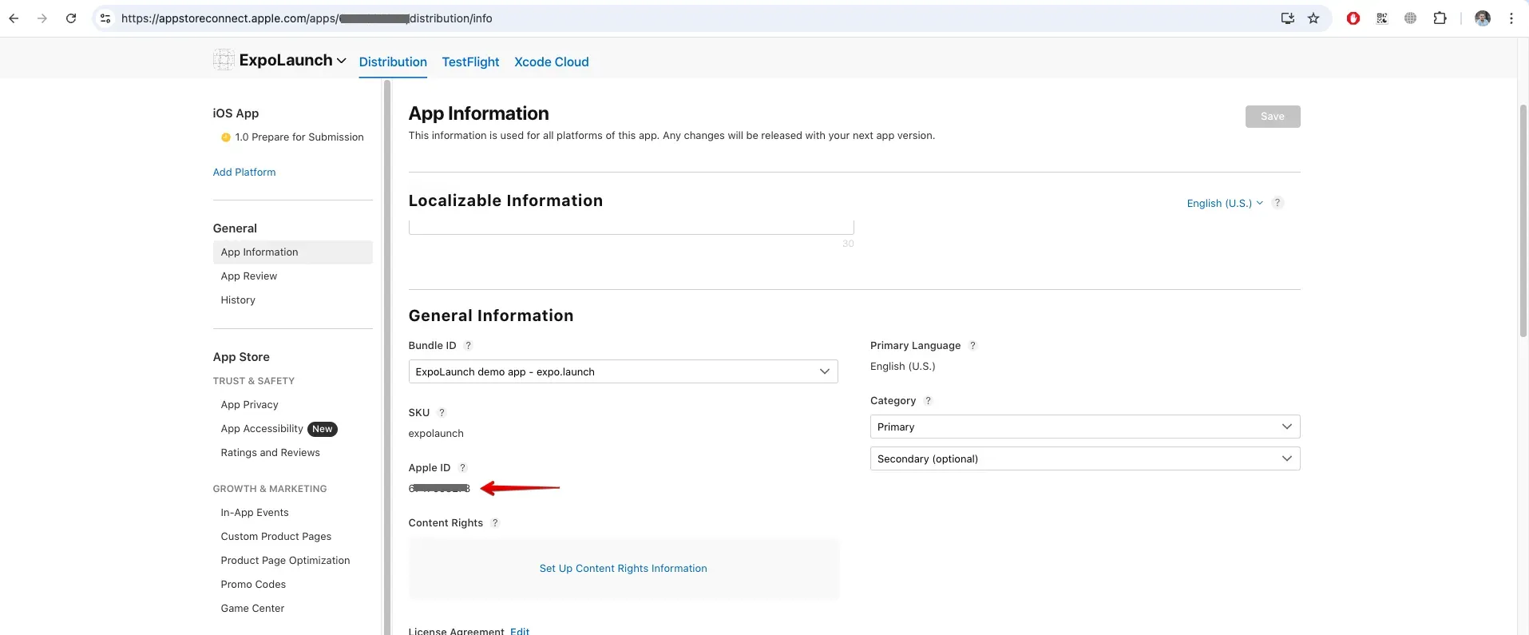Open the red Opera extension icon

[1353, 18]
